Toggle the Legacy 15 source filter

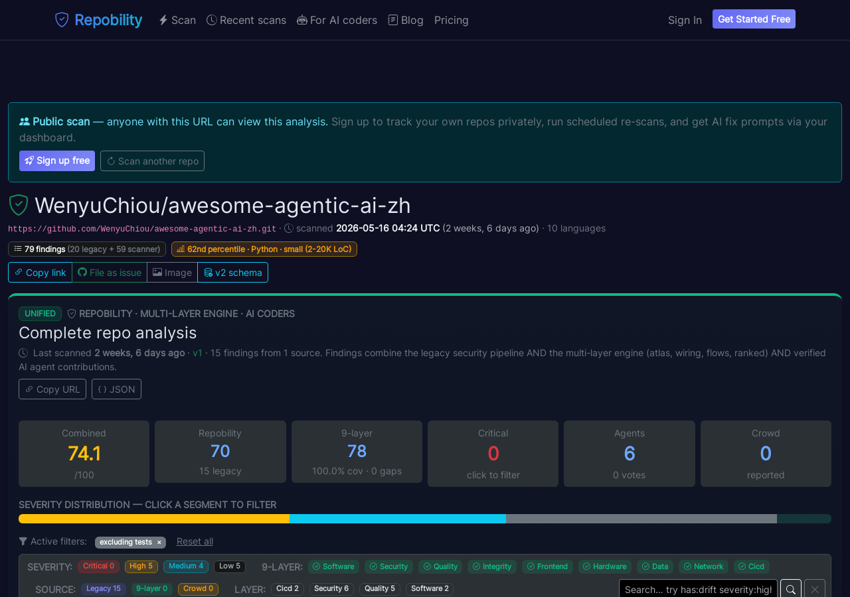tap(104, 589)
